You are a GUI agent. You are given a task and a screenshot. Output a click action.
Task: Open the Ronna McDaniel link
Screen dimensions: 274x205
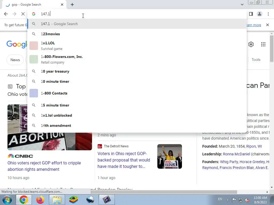coord(237,154)
